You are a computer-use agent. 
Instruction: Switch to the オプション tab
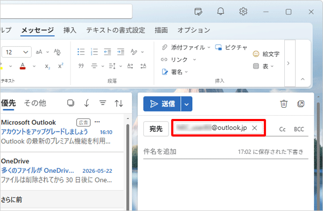[194, 30]
